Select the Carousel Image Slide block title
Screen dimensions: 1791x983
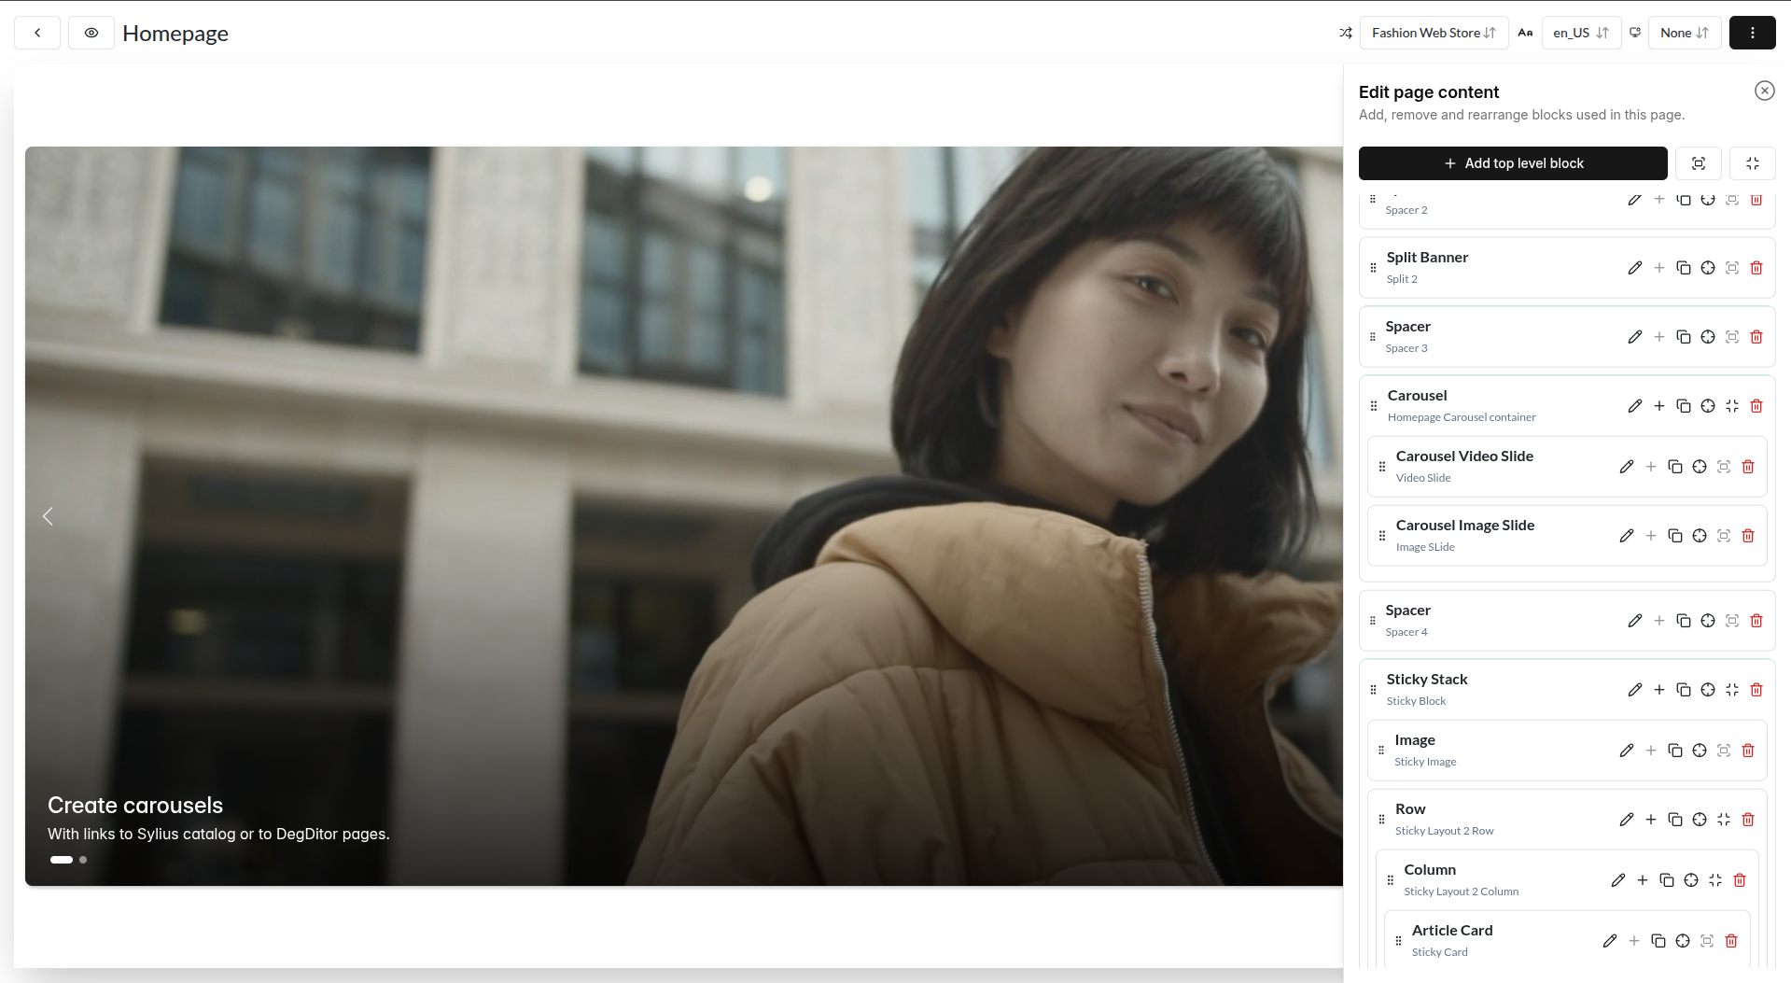pyautogui.click(x=1465, y=526)
